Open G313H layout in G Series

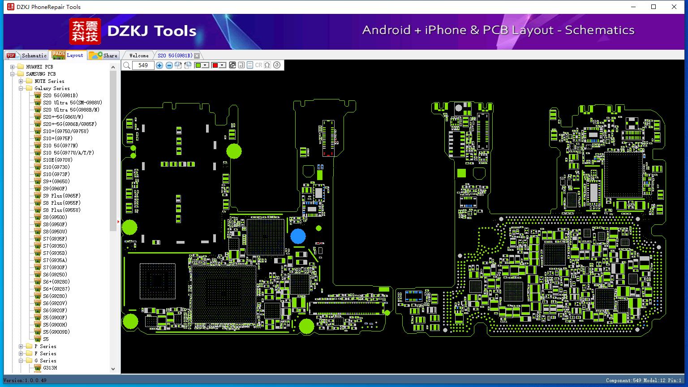(50, 368)
